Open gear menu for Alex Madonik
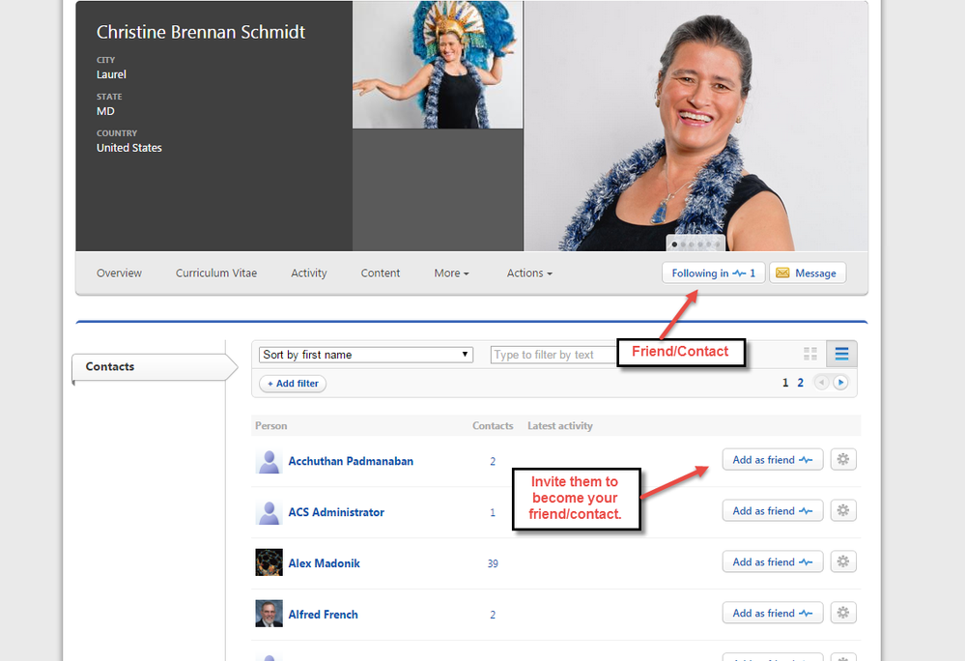 (x=843, y=562)
